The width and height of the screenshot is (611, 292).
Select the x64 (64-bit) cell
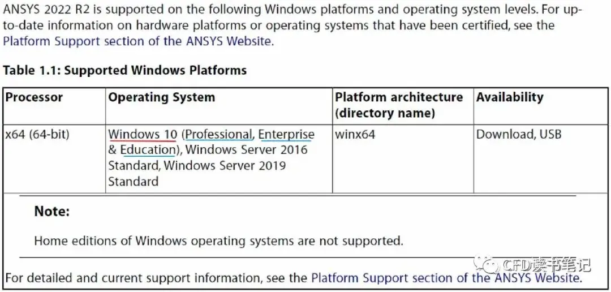pyautogui.click(x=37, y=135)
